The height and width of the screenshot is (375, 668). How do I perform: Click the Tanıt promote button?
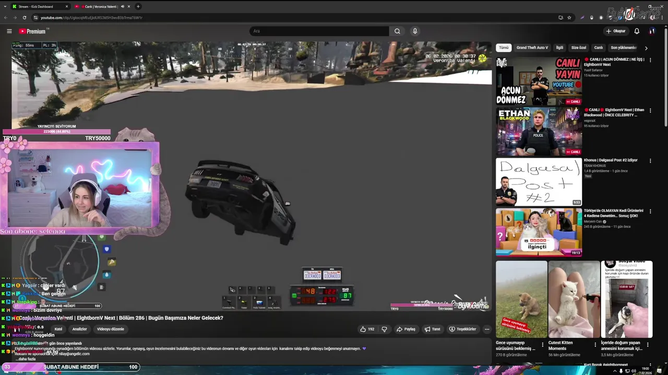433,329
